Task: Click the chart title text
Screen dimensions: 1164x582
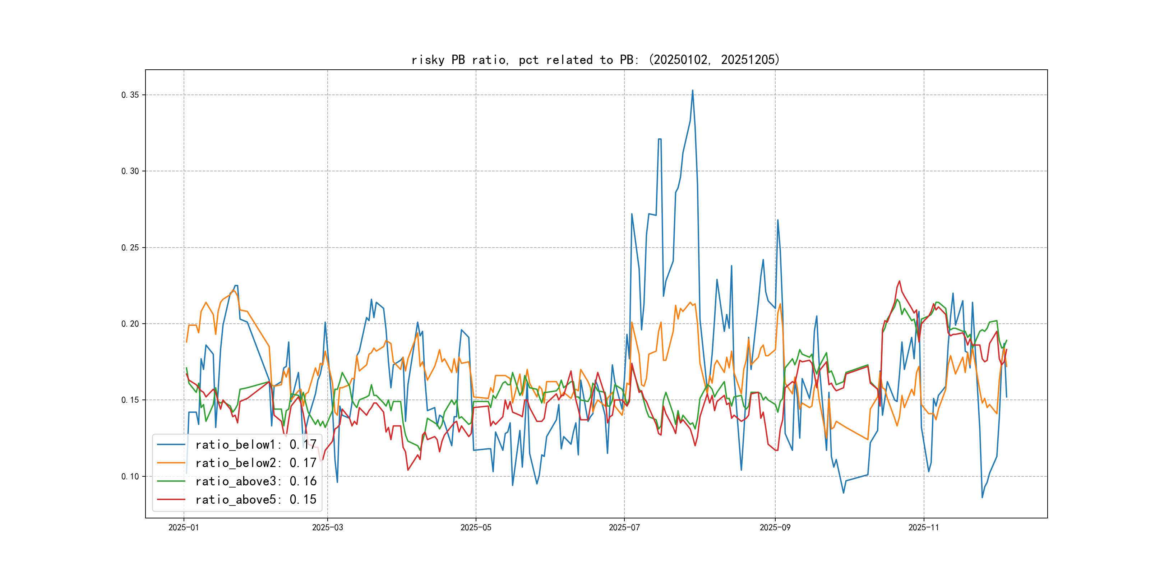Action: click(x=596, y=60)
